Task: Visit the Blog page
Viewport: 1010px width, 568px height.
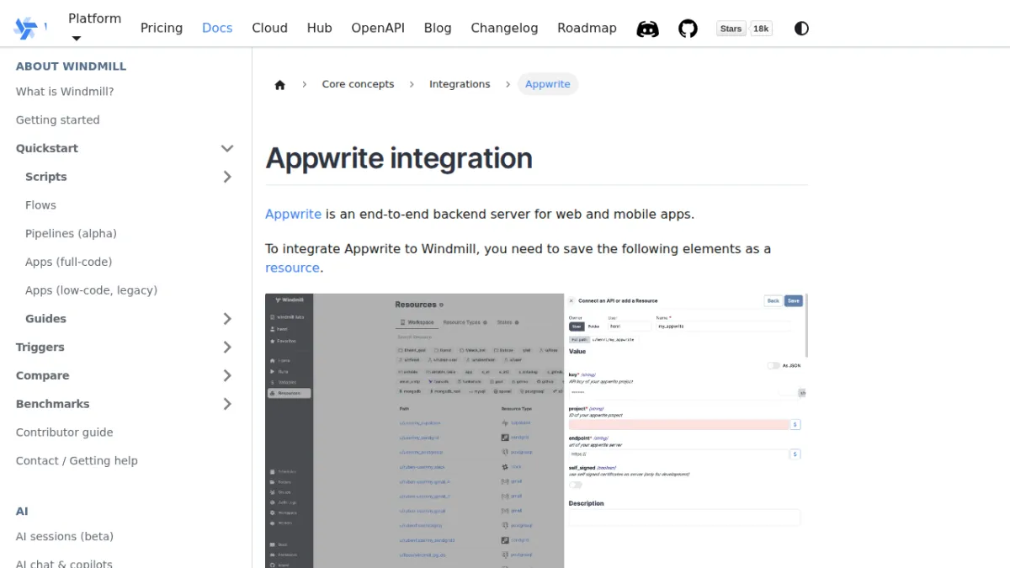Action: point(438,28)
